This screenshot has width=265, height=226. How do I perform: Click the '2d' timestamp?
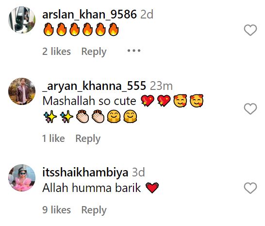tap(147, 15)
